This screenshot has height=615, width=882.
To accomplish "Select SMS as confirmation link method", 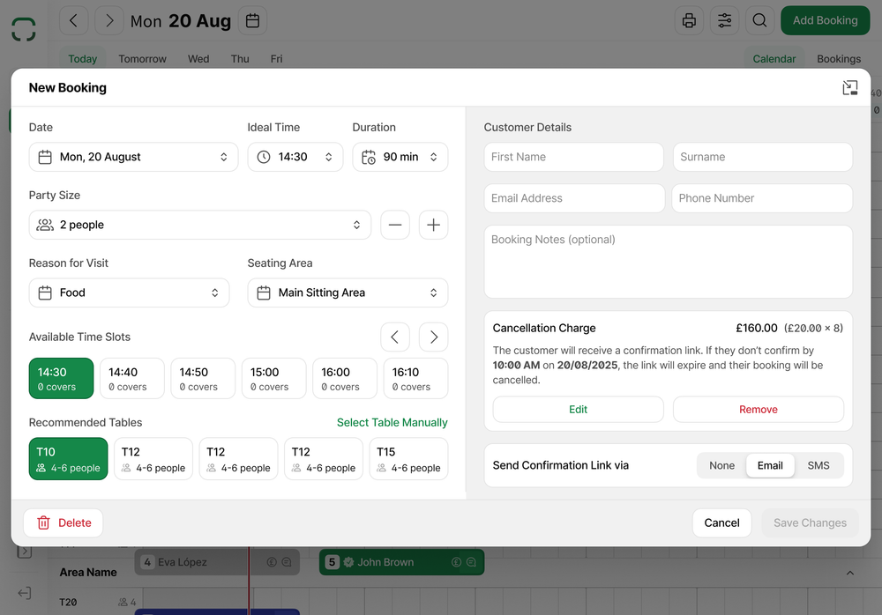I will (x=819, y=465).
